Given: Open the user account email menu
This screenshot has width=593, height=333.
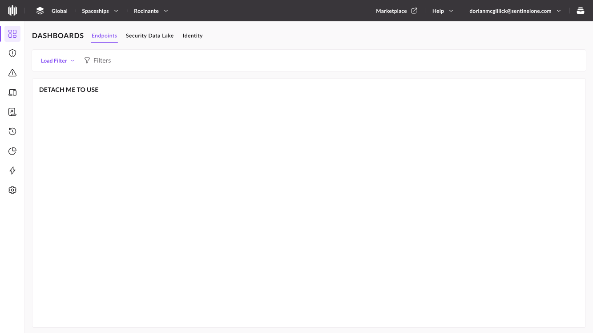Looking at the screenshot, I should 515,11.
